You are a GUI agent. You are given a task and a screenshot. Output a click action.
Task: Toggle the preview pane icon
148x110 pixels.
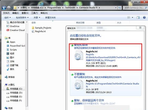point(138,18)
